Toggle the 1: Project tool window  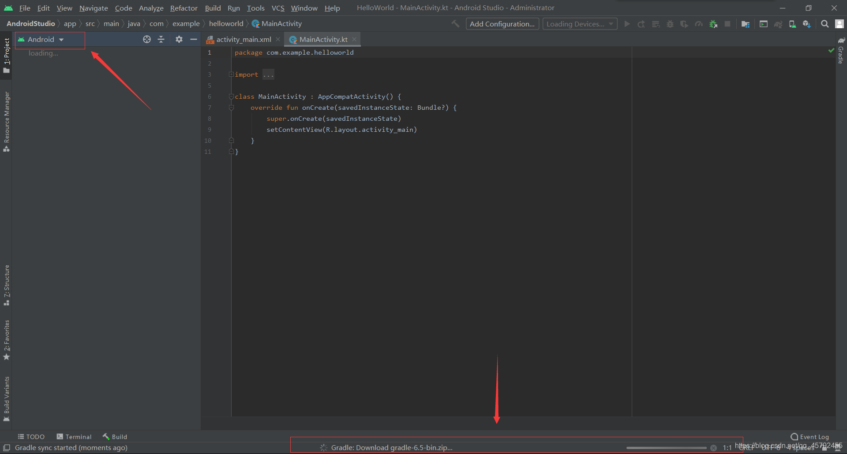(x=7, y=55)
